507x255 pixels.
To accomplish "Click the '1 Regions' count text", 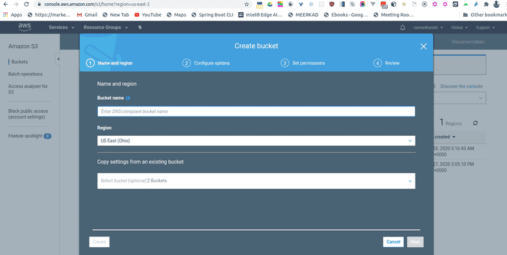I will (x=450, y=122).
